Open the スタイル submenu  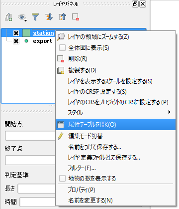[115, 112]
